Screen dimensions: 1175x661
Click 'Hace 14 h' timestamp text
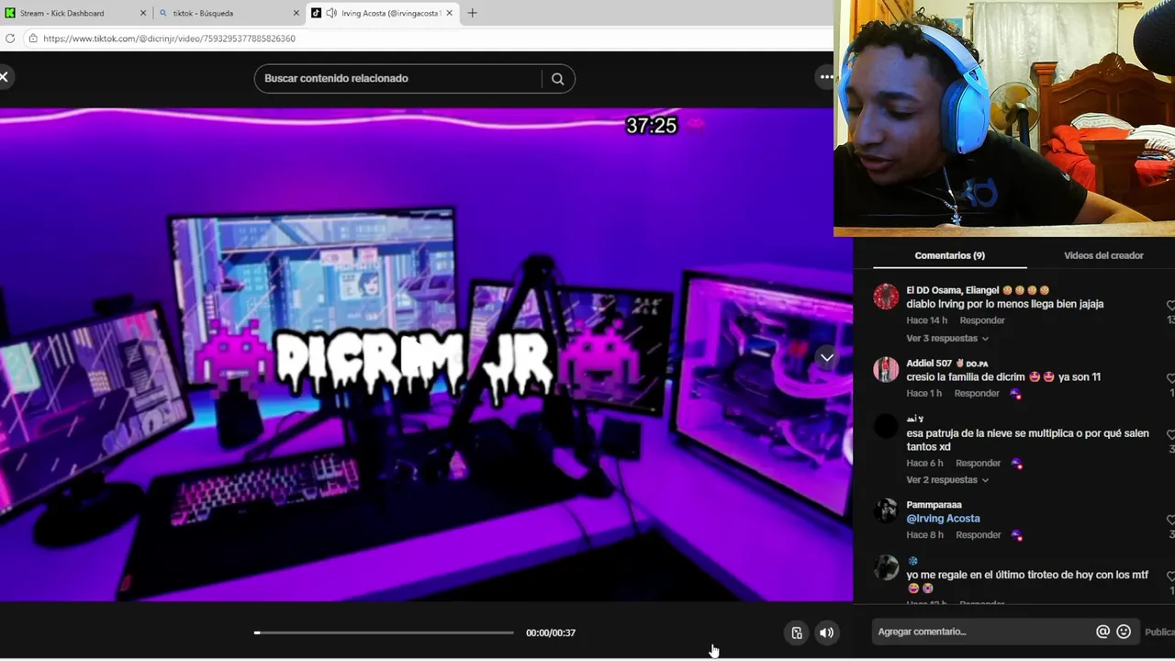[x=926, y=320]
